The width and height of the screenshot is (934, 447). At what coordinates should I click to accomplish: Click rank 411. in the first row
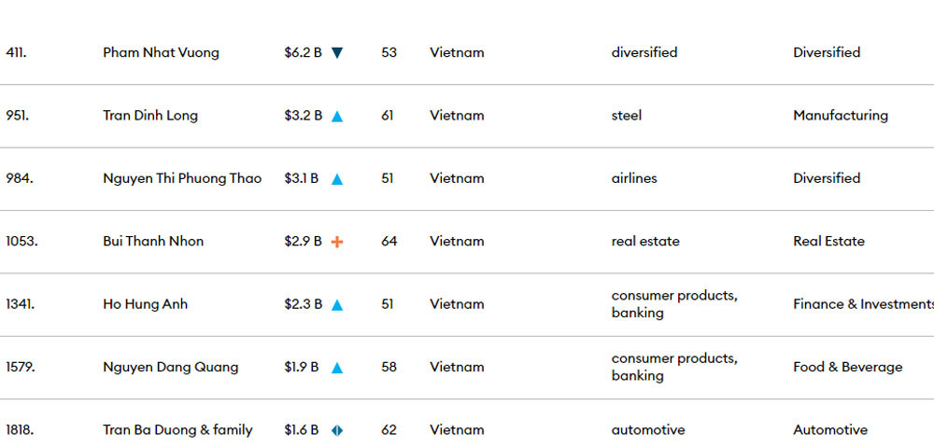[x=15, y=52]
